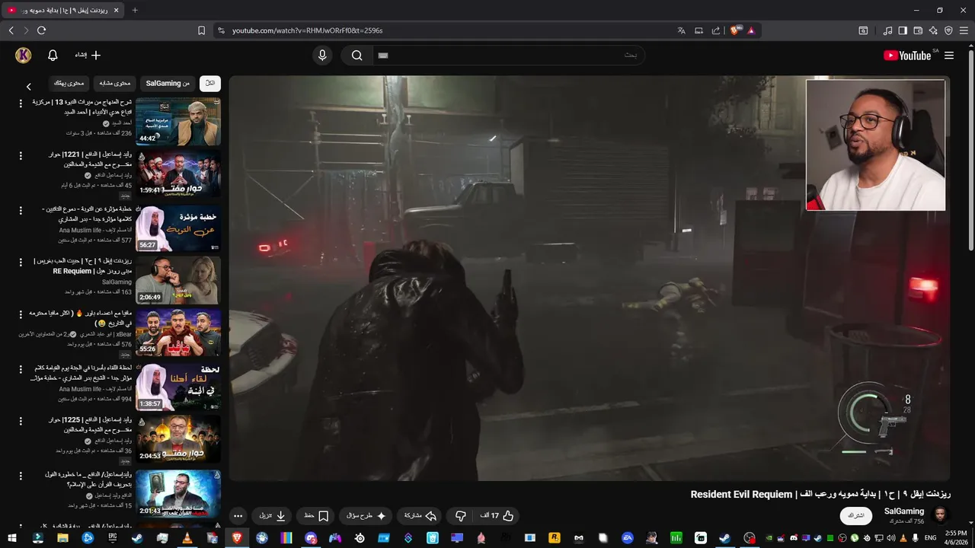The image size is (975, 548).
Task: Click the search magnifier icon
Action: (356, 55)
